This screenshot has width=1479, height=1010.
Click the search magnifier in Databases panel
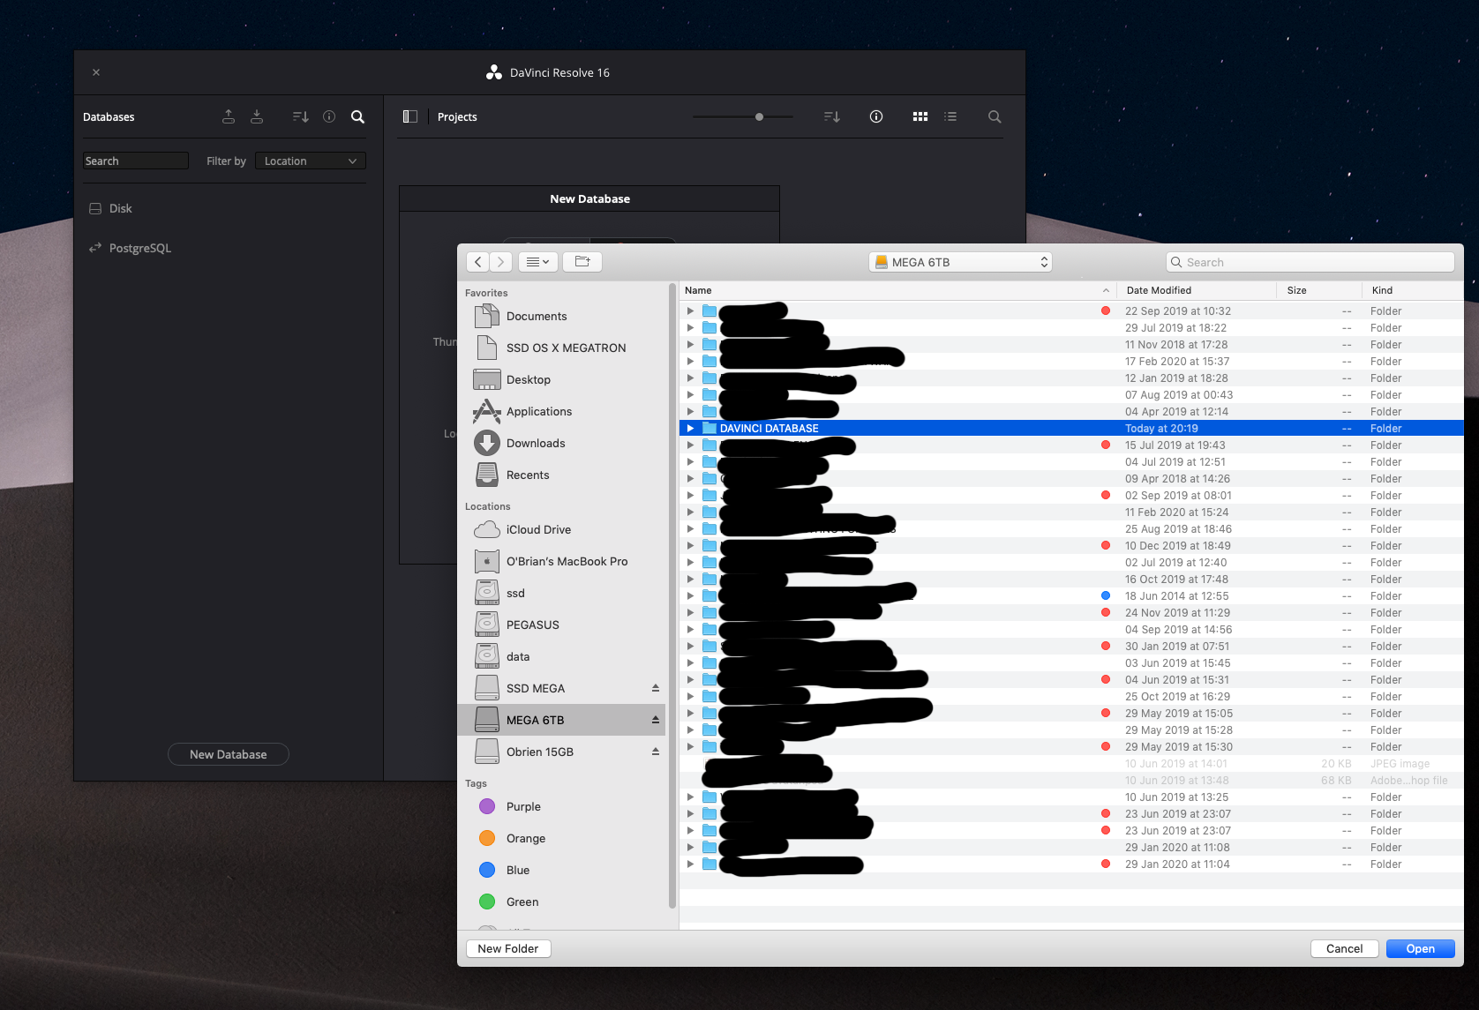[358, 116]
